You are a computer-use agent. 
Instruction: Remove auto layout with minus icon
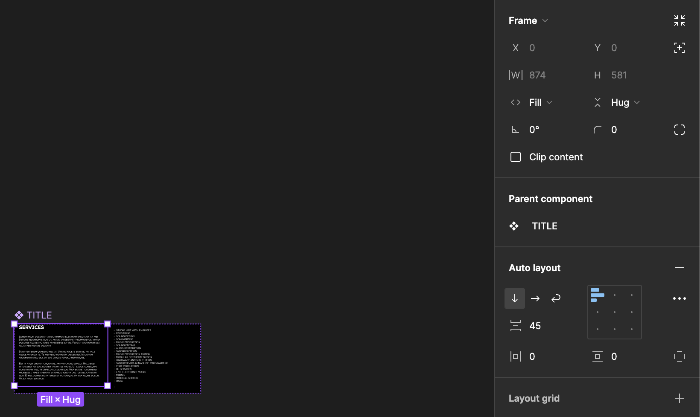pos(680,268)
